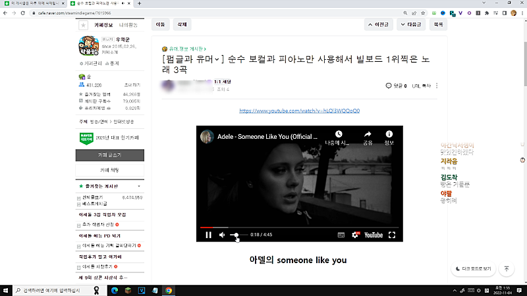Open the 베스트게시글 board
The width and height of the screenshot is (527, 296).
coord(94,204)
